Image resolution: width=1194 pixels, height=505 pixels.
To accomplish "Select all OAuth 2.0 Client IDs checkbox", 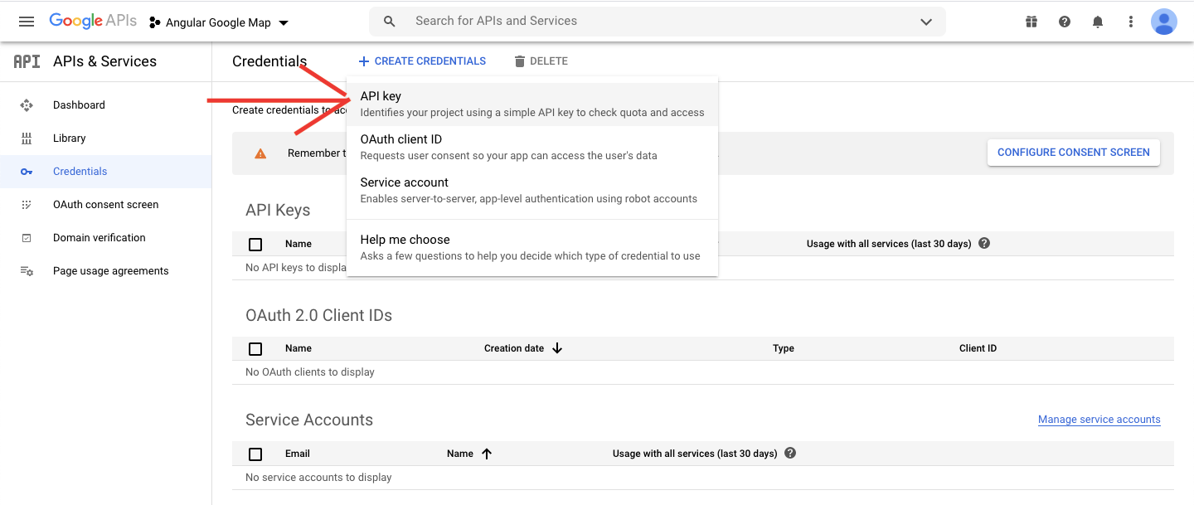I will click(255, 349).
